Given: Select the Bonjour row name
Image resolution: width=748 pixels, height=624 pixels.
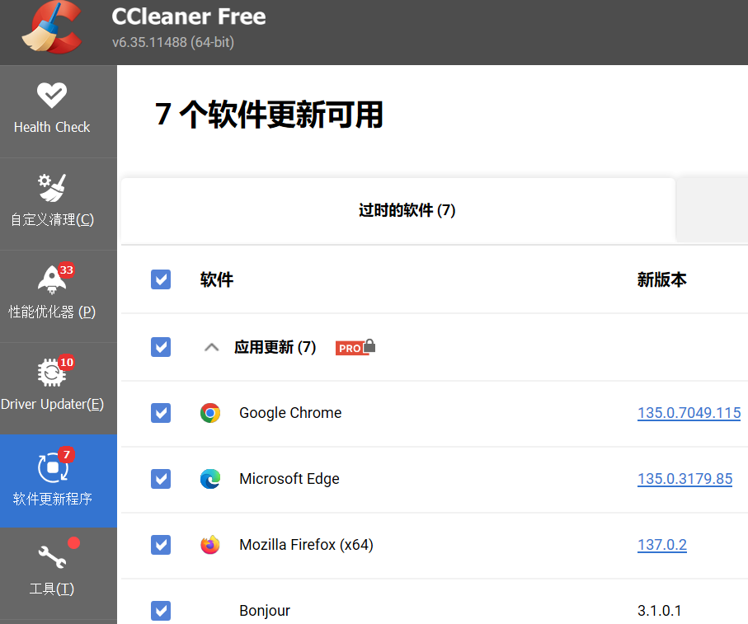Looking at the screenshot, I should coord(265,611).
